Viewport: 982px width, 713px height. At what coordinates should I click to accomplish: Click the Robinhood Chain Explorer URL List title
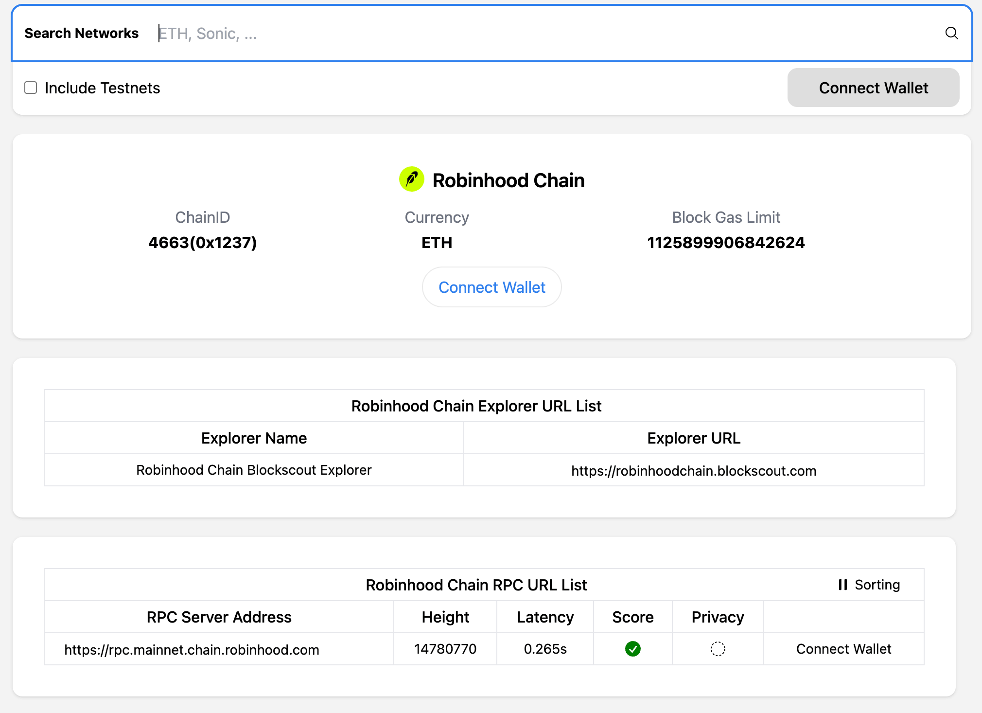tap(476, 406)
